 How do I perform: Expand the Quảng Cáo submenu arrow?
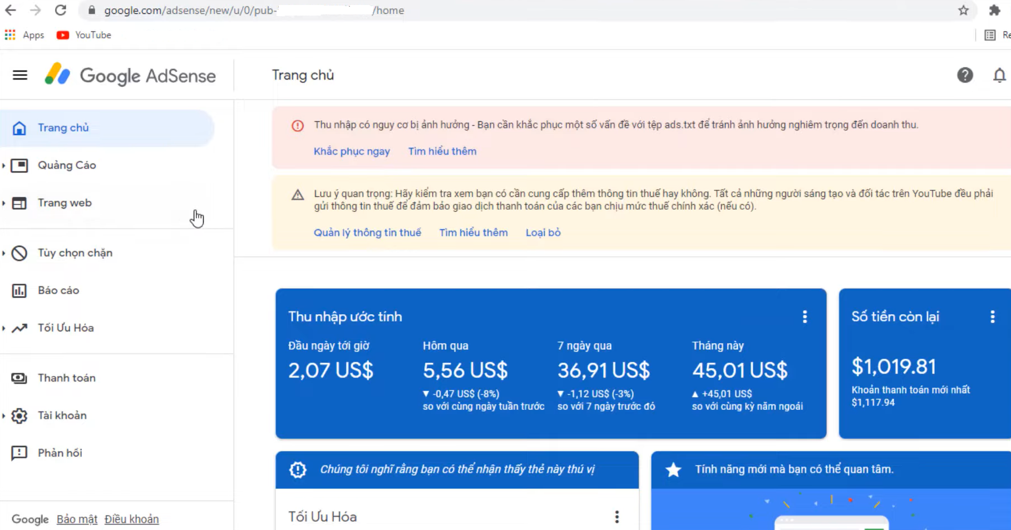(3, 165)
